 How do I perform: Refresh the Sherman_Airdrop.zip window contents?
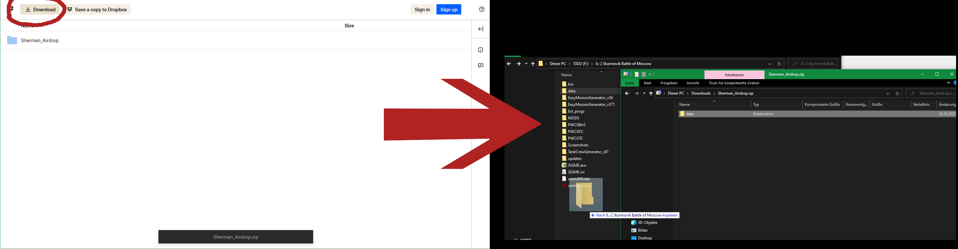(x=897, y=94)
